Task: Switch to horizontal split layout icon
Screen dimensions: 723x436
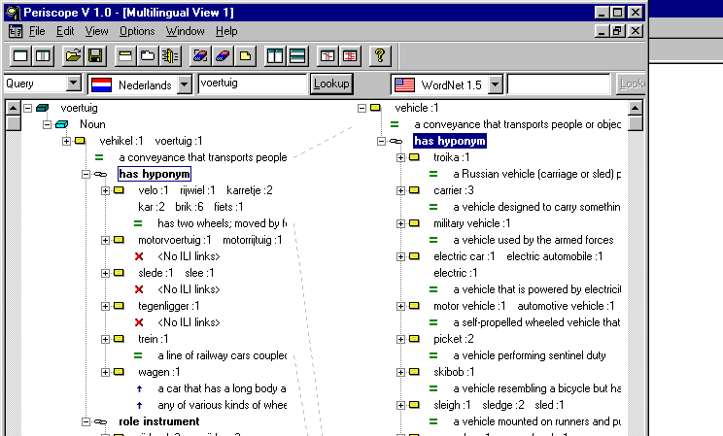Action: pyautogui.click(x=297, y=55)
